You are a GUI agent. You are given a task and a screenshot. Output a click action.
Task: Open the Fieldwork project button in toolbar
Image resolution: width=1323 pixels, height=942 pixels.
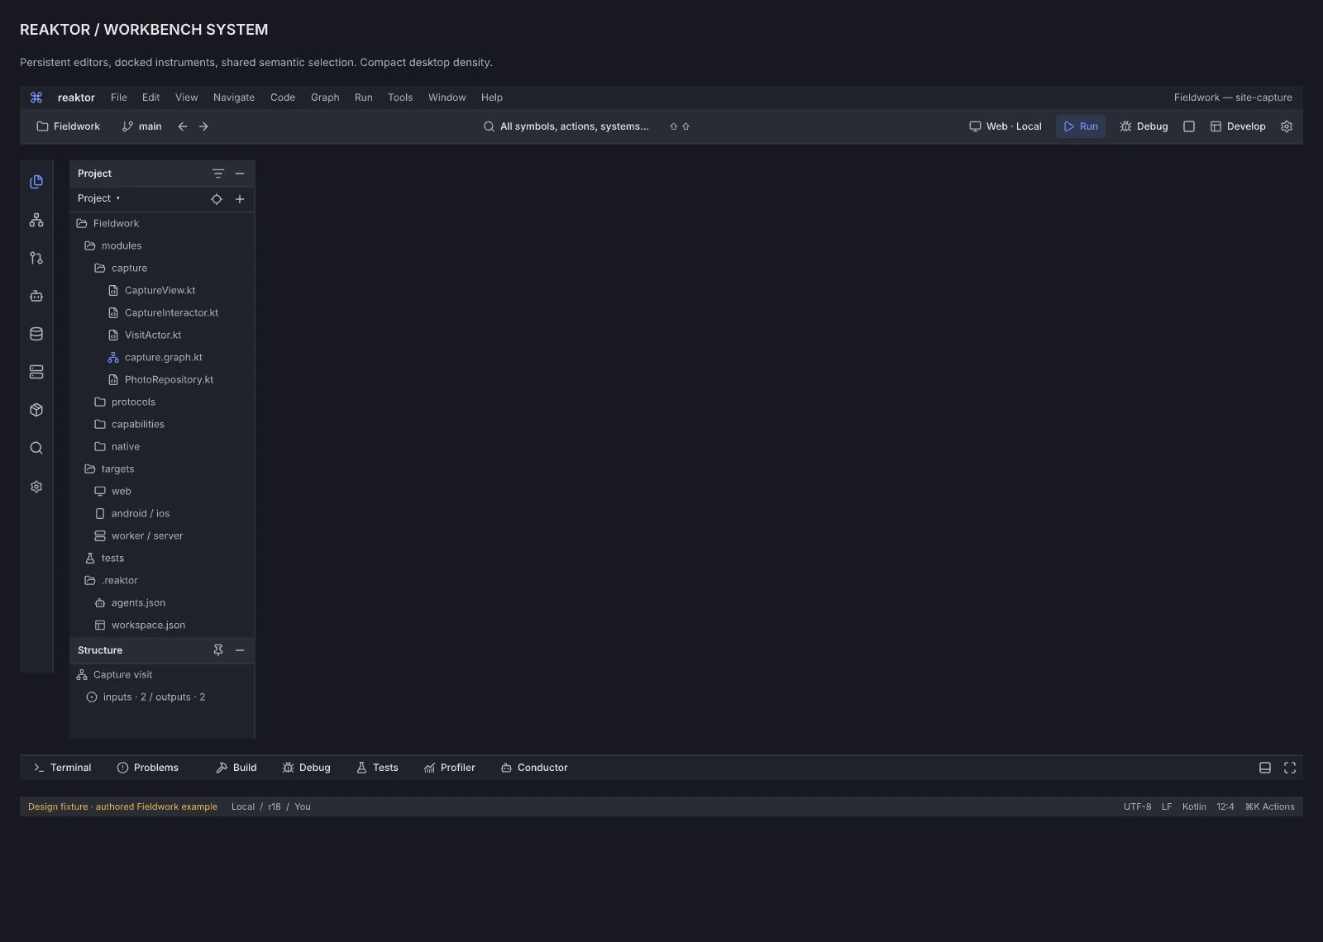pos(69,126)
